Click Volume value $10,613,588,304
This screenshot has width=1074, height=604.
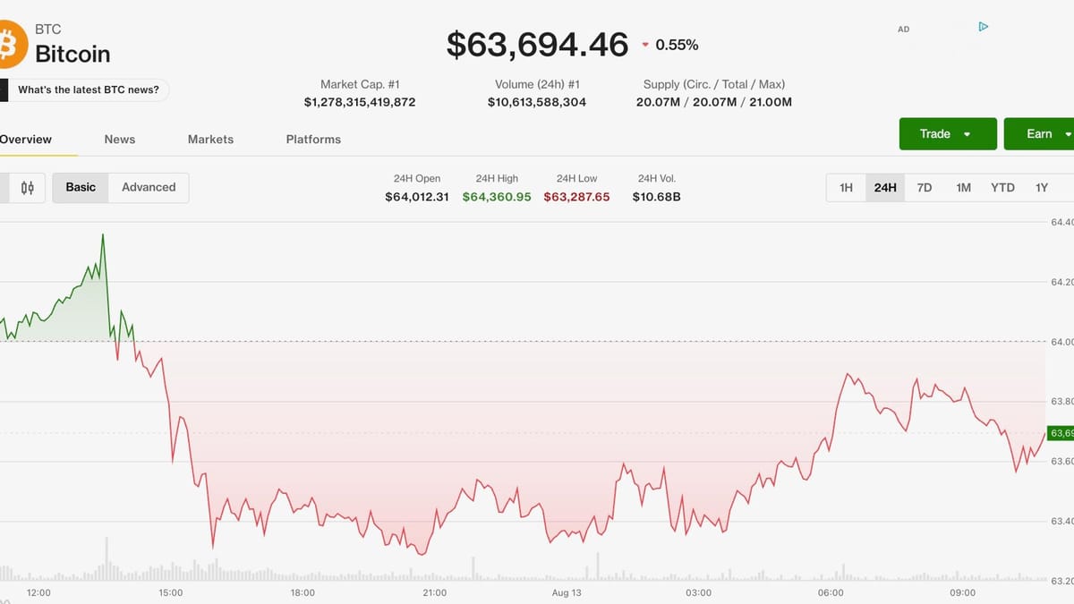537,102
